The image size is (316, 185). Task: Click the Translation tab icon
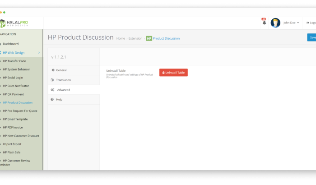(x=52, y=80)
